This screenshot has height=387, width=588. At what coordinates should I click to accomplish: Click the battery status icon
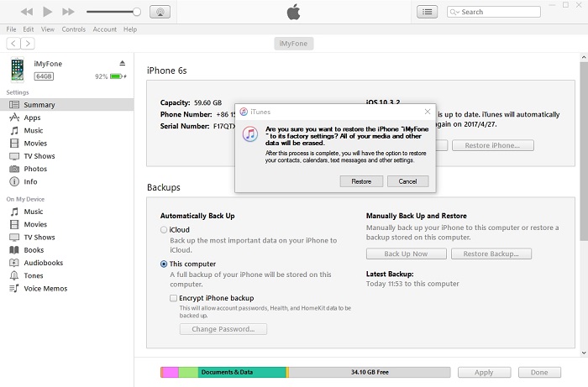point(118,76)
